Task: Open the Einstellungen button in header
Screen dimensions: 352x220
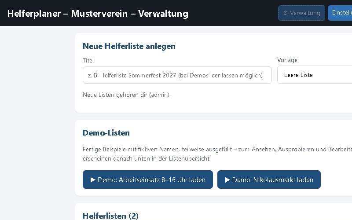Action: 340,13
